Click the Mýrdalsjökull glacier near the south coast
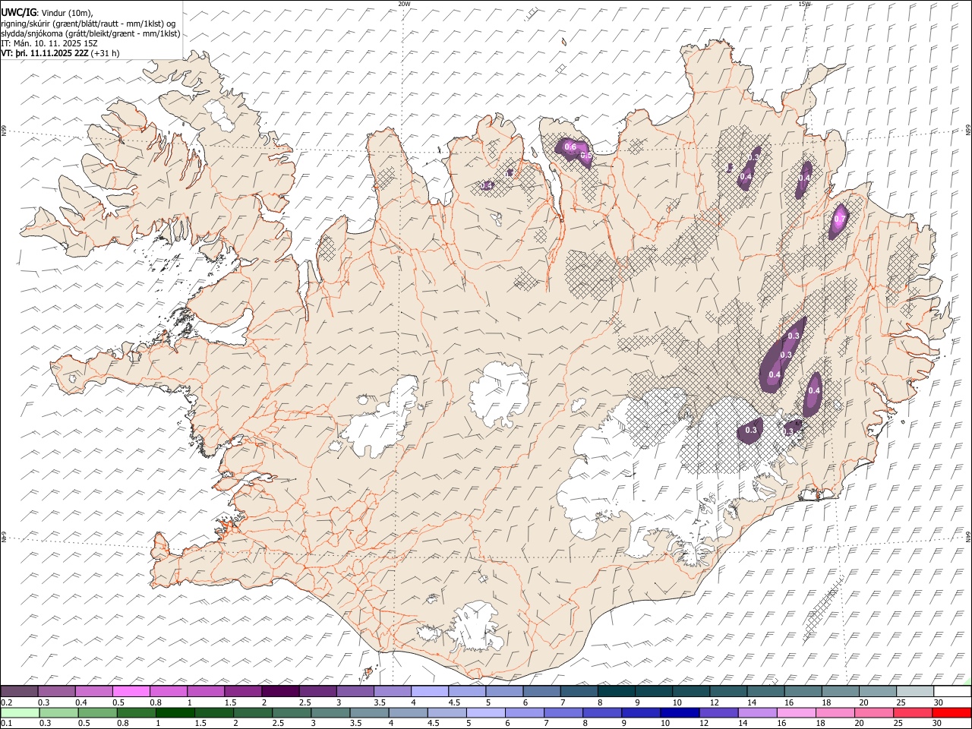Image resolution: width=972 pixels, height=729 pixels. pyautogui.click(x=475, y=626)
